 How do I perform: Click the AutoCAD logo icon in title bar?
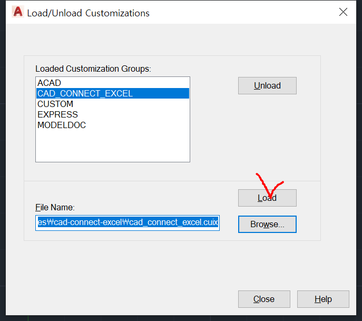coord(18,12)
